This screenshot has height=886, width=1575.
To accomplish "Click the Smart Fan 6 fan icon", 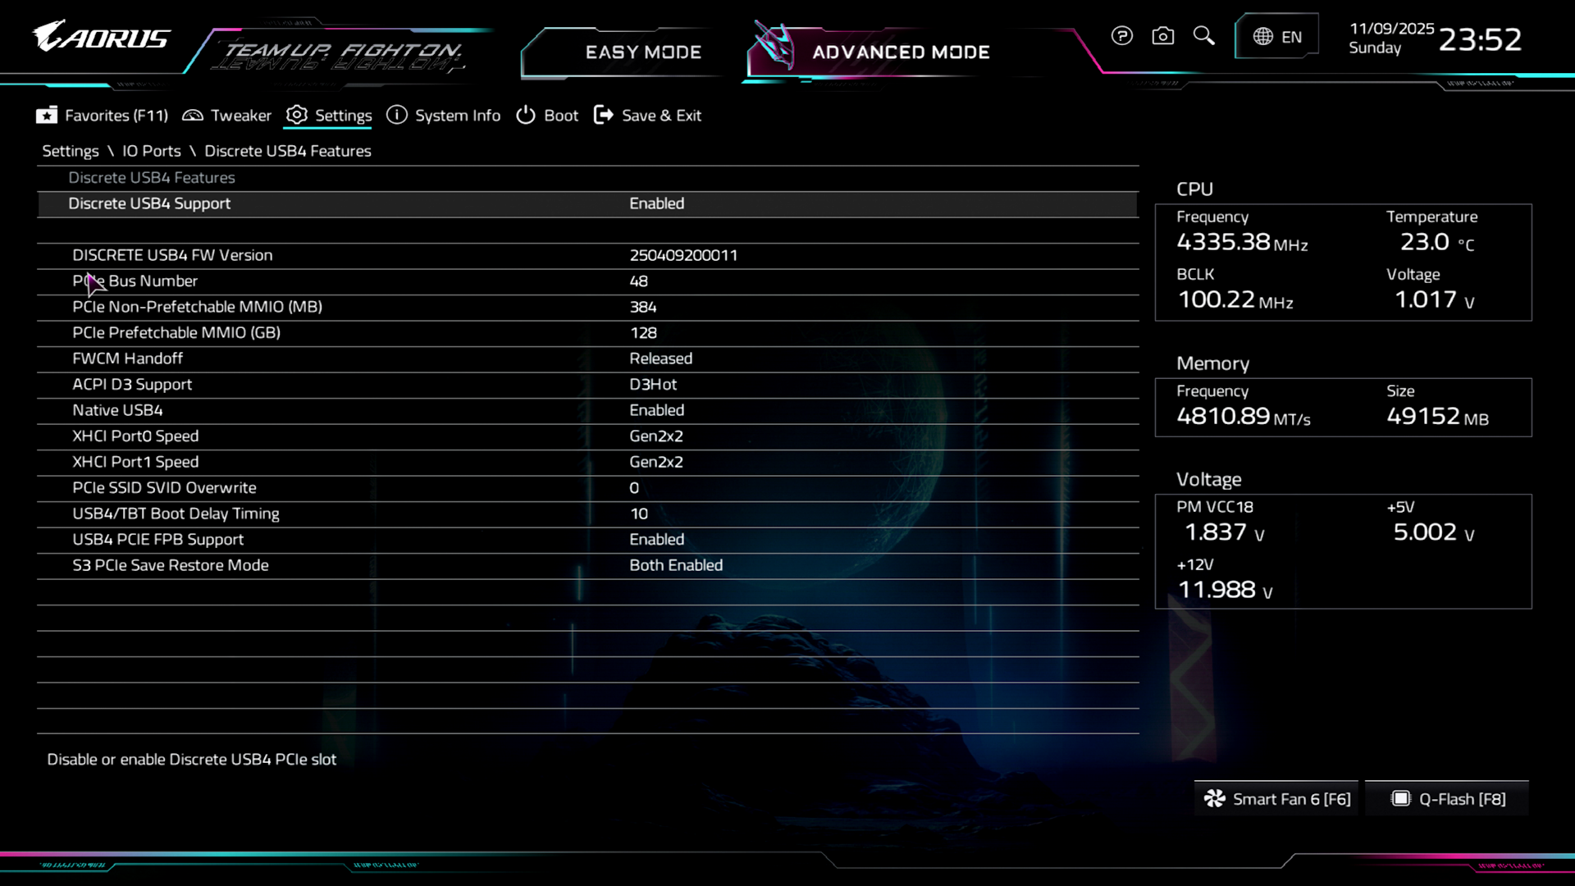I will click(x=1214, y=799).
